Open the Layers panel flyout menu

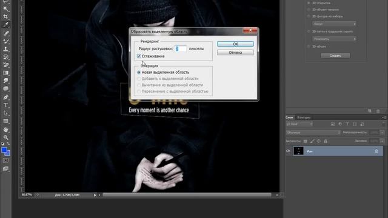point(384,117)
